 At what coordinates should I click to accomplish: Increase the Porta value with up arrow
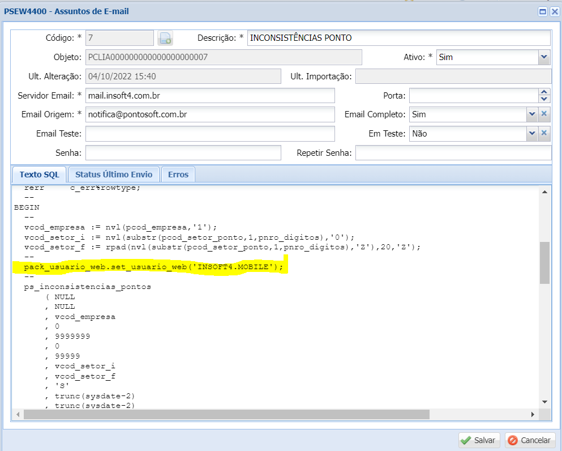click(544, 92)
